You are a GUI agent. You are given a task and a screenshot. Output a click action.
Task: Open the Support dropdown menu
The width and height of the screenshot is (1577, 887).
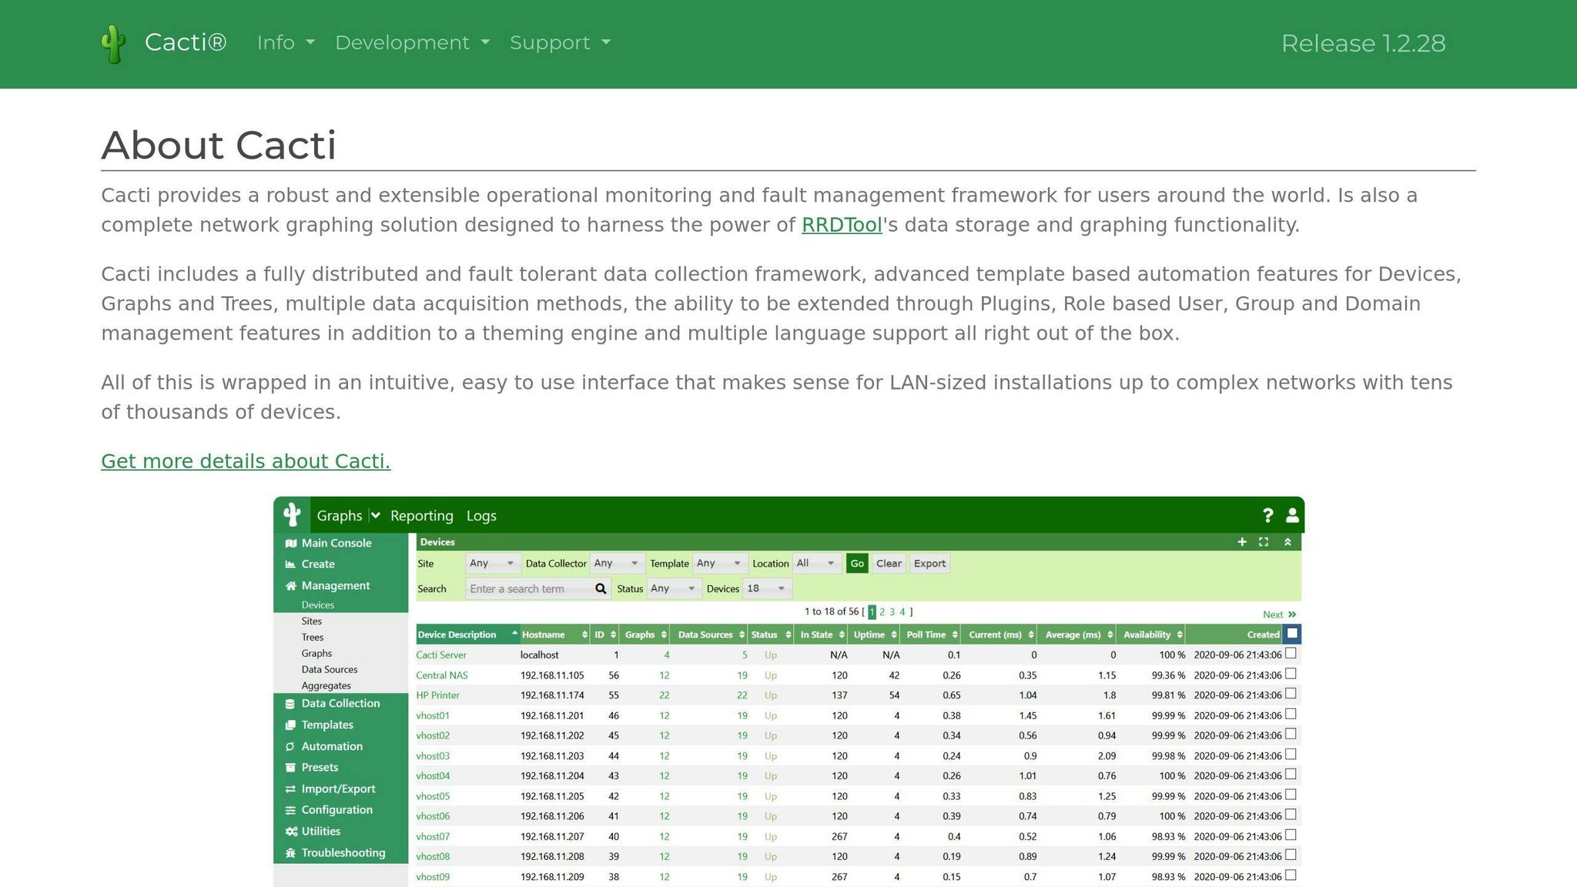pos(560,42)
